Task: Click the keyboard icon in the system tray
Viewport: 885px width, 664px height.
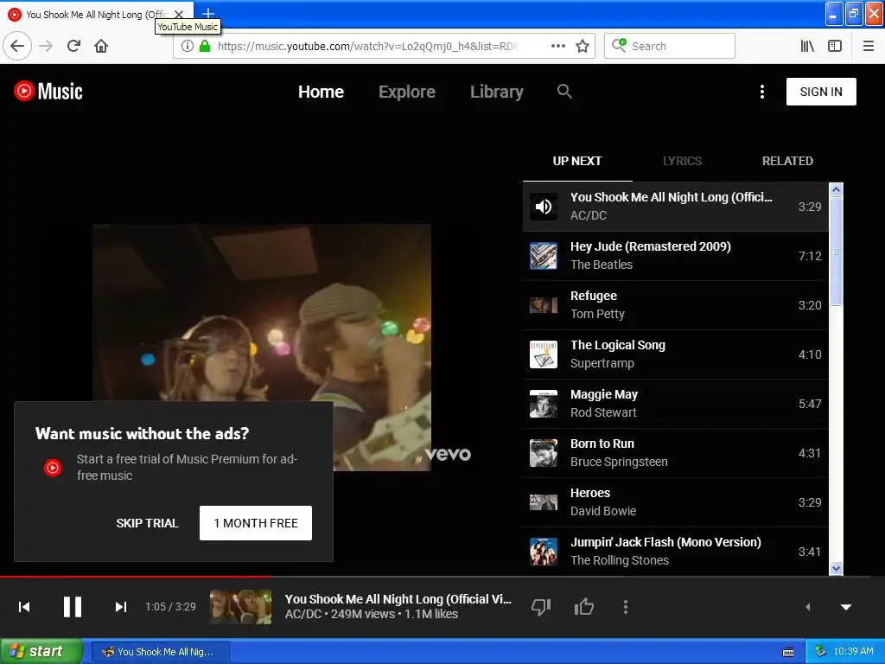Action: tap(788, 652)
